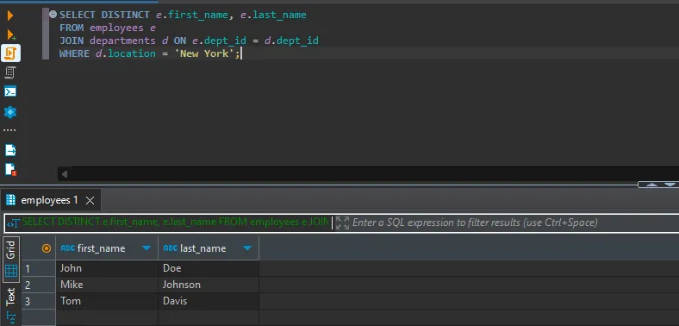The width and height of the screenshot is (679, 326).
Task: Click the orange circle grid corner icon
Action: 46,248
